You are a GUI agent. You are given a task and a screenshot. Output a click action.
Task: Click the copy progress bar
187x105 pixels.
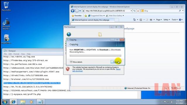click(96, 55)
